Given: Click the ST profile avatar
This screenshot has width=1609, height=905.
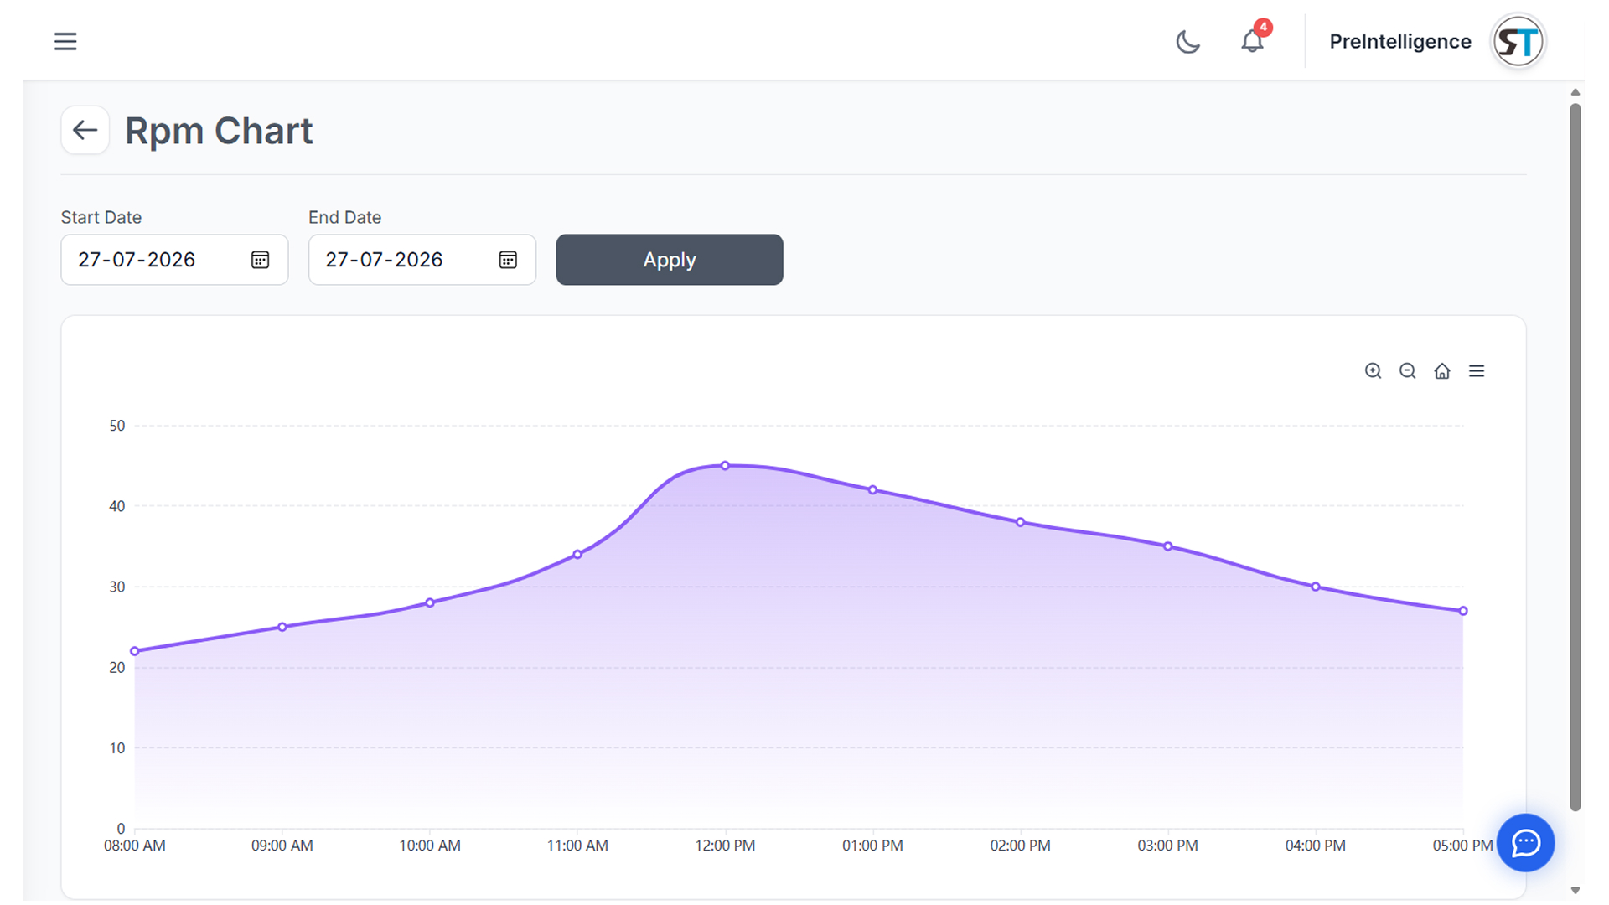Looking at the screenshot, I should [x=1518, y=41].
